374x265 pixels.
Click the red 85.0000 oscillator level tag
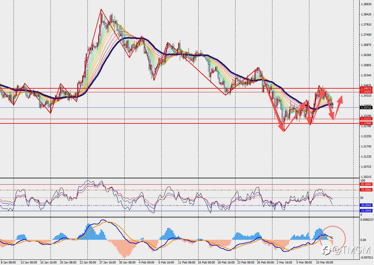[x=366, y=184]
